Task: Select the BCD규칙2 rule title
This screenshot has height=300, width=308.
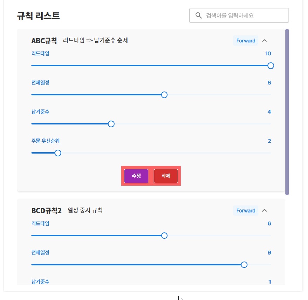Action: point(46,210)
